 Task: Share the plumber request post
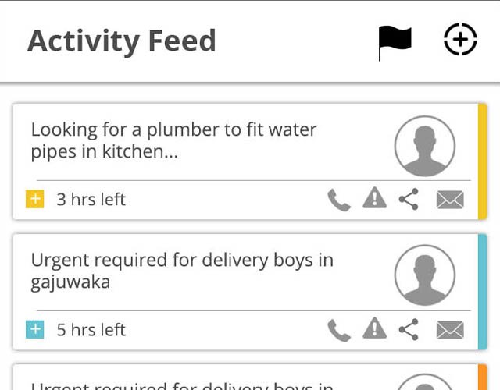pyautogui.click(x=409, y=200)
